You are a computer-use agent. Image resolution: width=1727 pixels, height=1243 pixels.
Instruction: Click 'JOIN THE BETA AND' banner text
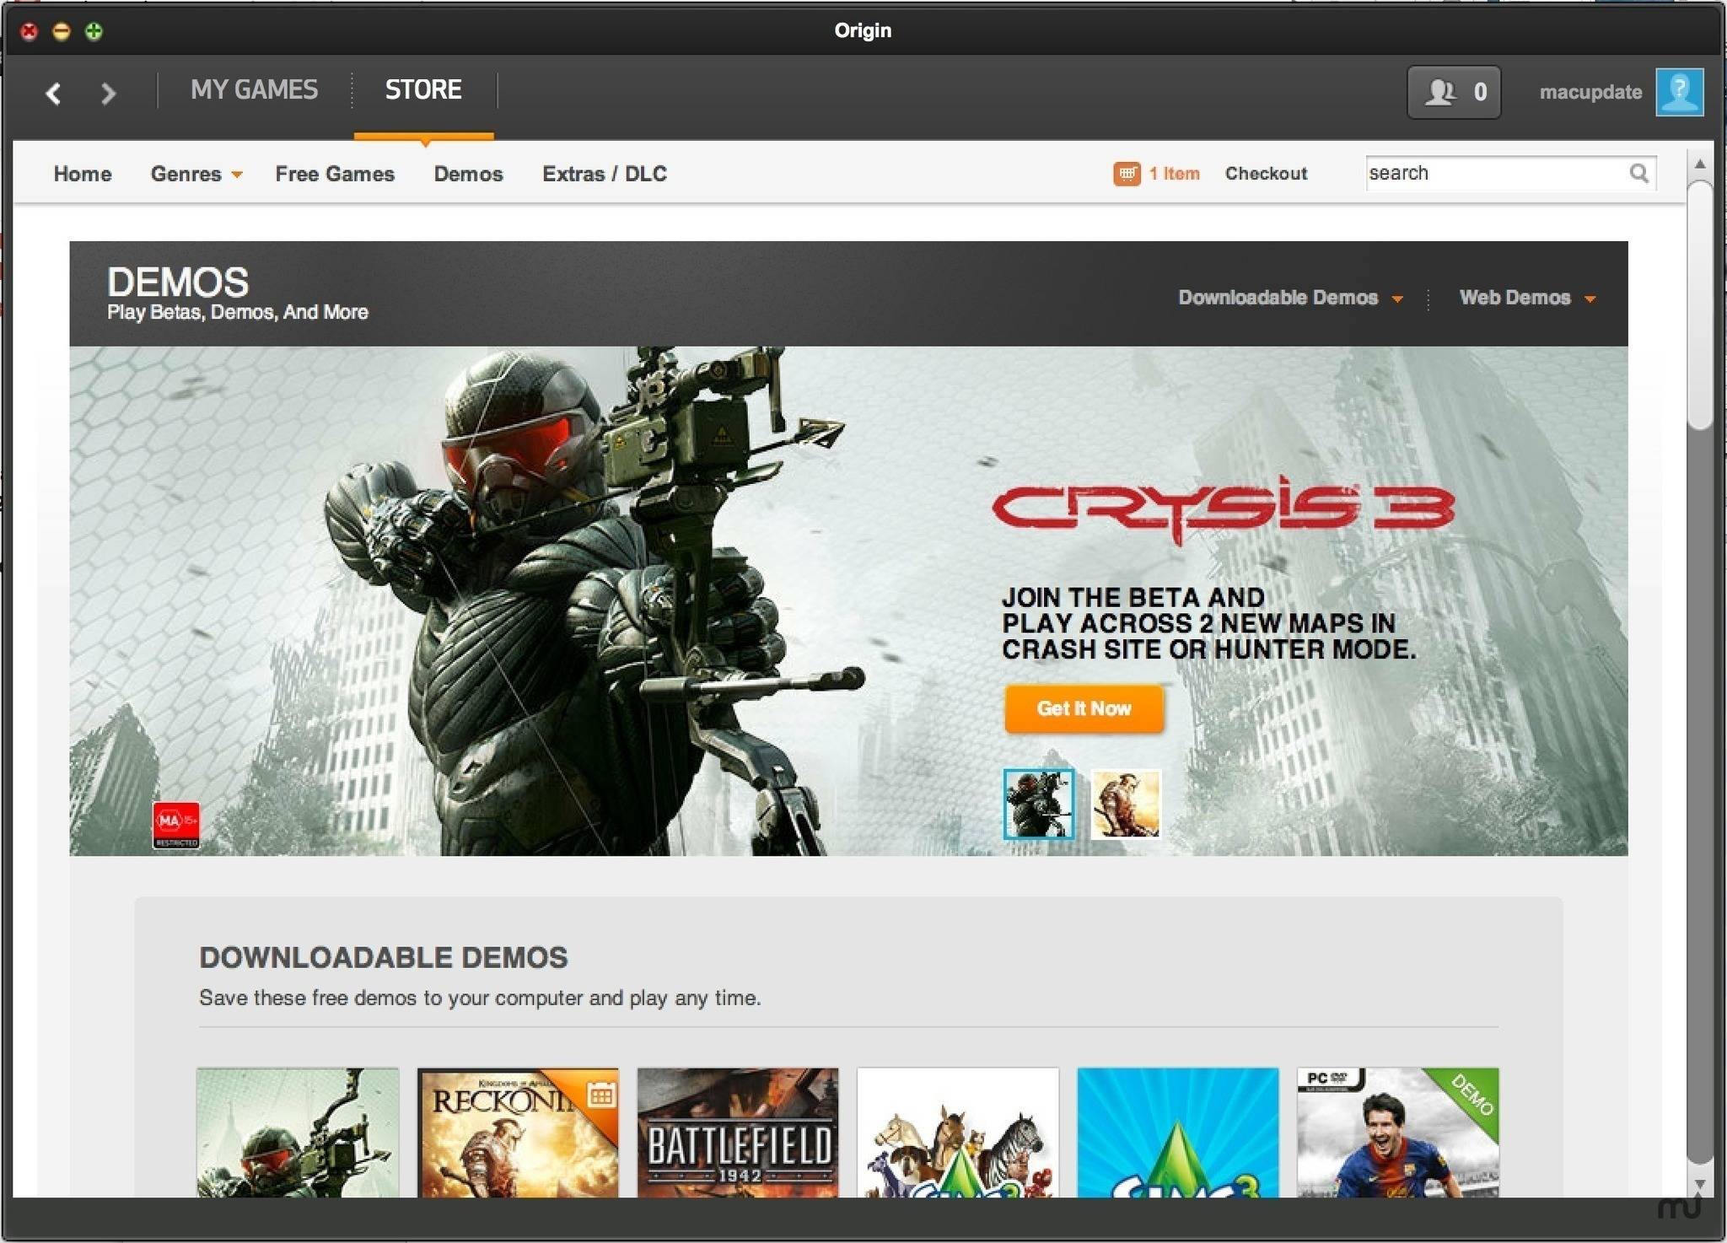point(1133,597)
